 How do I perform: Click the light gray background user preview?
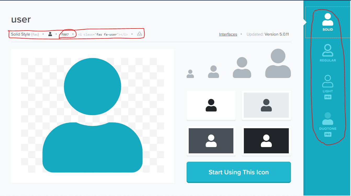[x=266, y=105]
